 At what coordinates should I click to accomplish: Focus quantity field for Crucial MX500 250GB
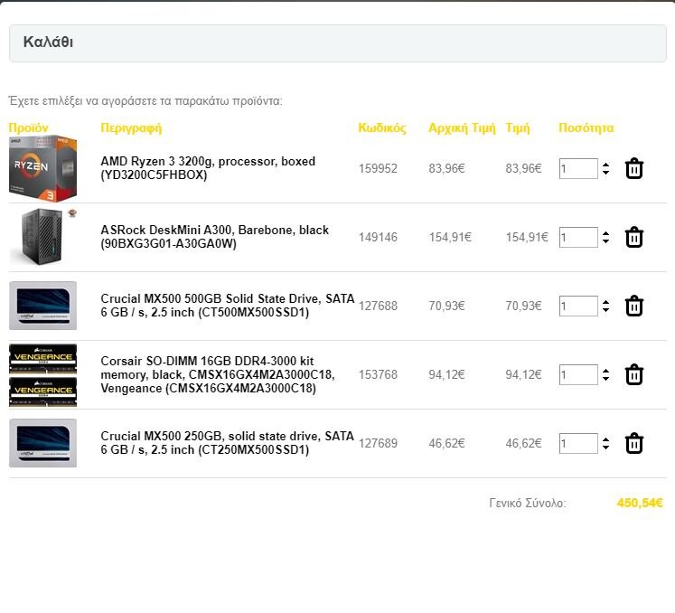(578, 443)
